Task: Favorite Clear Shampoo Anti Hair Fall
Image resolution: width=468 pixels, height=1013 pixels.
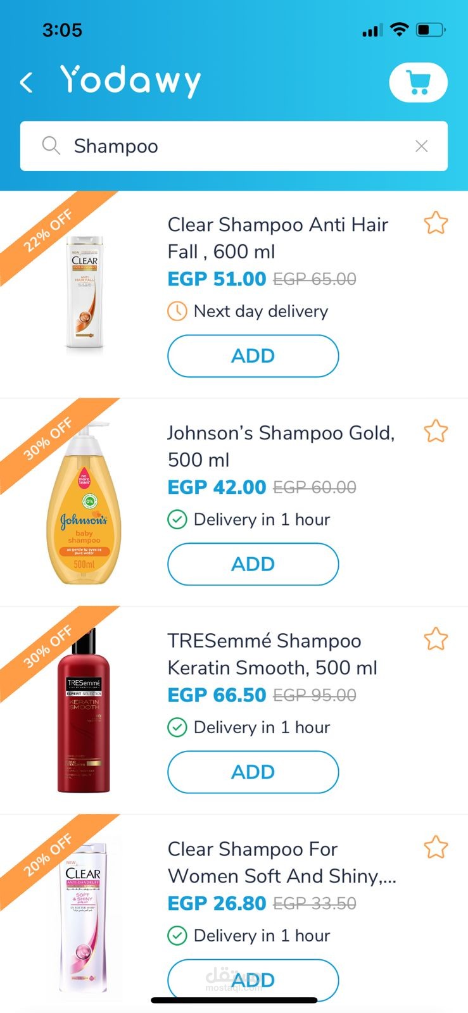Action: coord(436,223)
